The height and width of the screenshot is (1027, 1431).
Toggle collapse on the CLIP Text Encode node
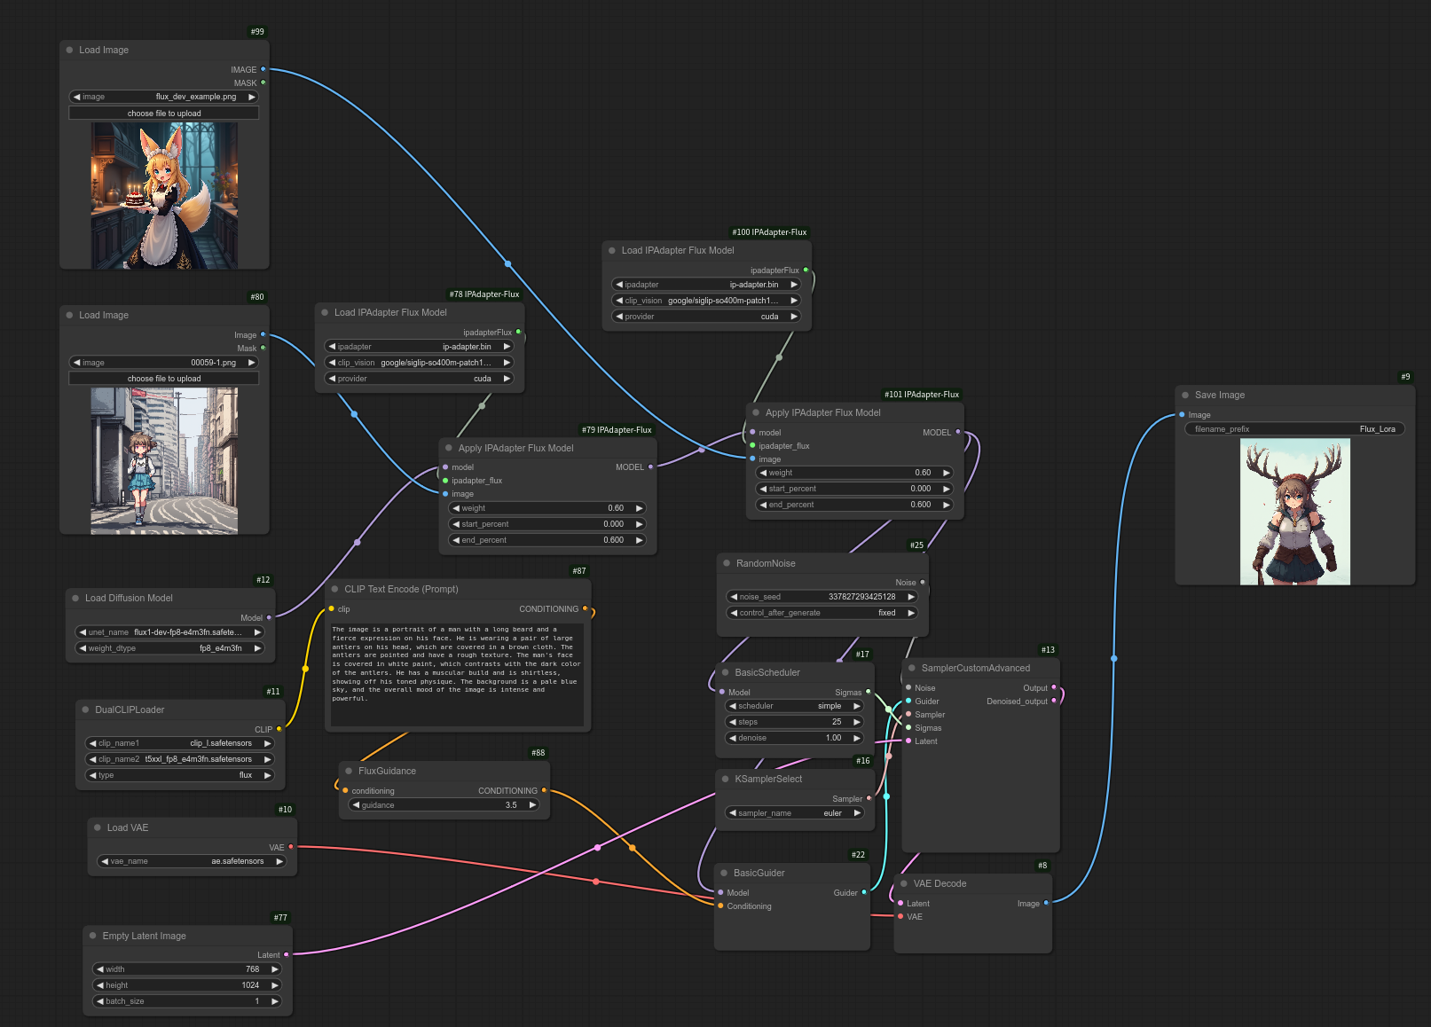[335, 590]
